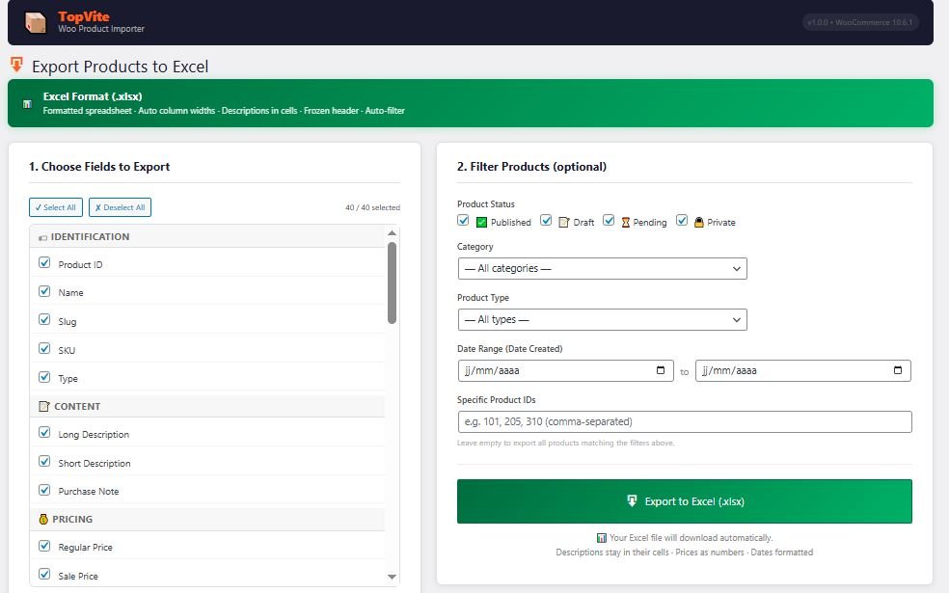
Task: Open calendar picker on start date field
Action: point(660,370)
